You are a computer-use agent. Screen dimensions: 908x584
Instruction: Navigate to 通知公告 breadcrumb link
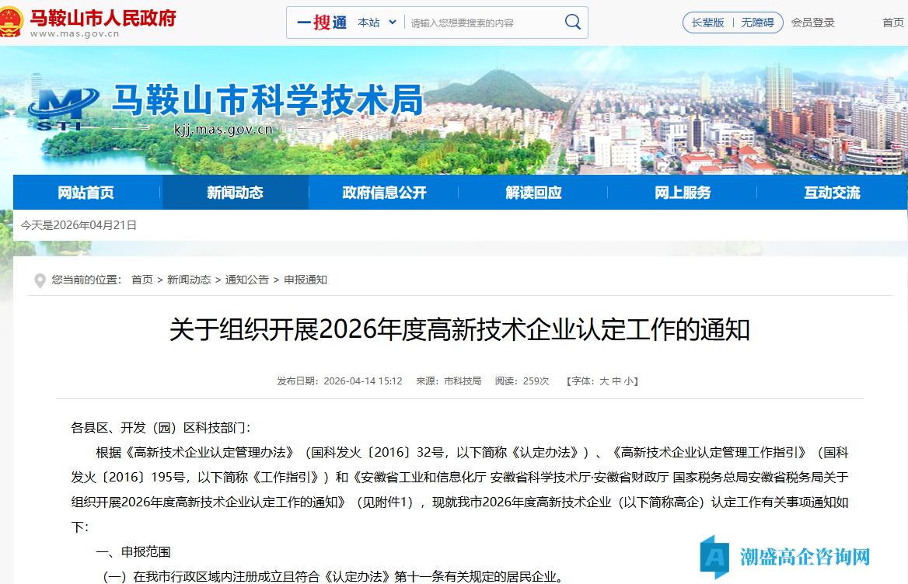(248, 280)
